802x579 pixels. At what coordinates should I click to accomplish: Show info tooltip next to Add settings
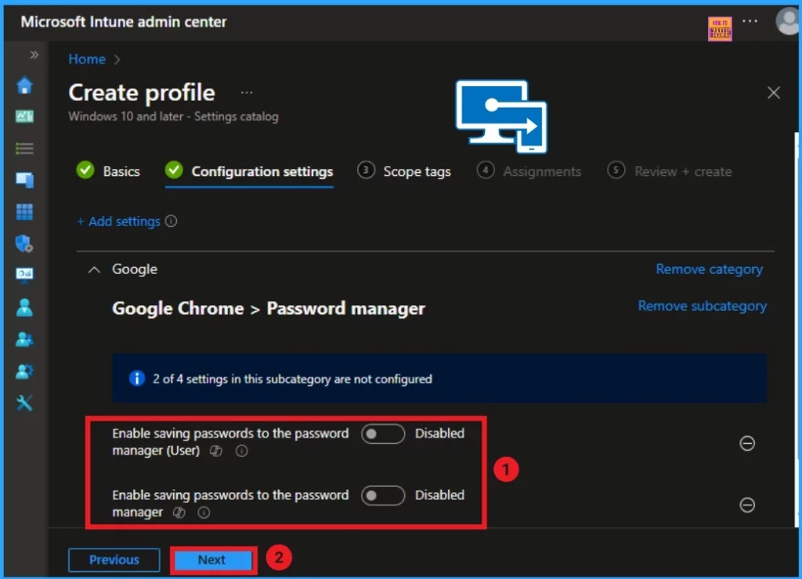[172, 221]
